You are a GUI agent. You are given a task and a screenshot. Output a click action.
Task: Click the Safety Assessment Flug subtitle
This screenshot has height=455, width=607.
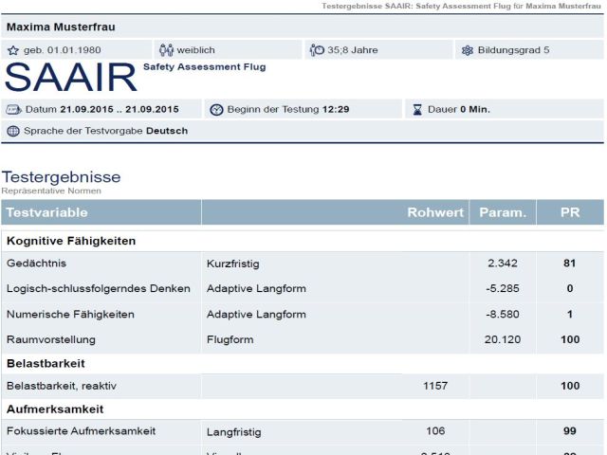(205, 67)
